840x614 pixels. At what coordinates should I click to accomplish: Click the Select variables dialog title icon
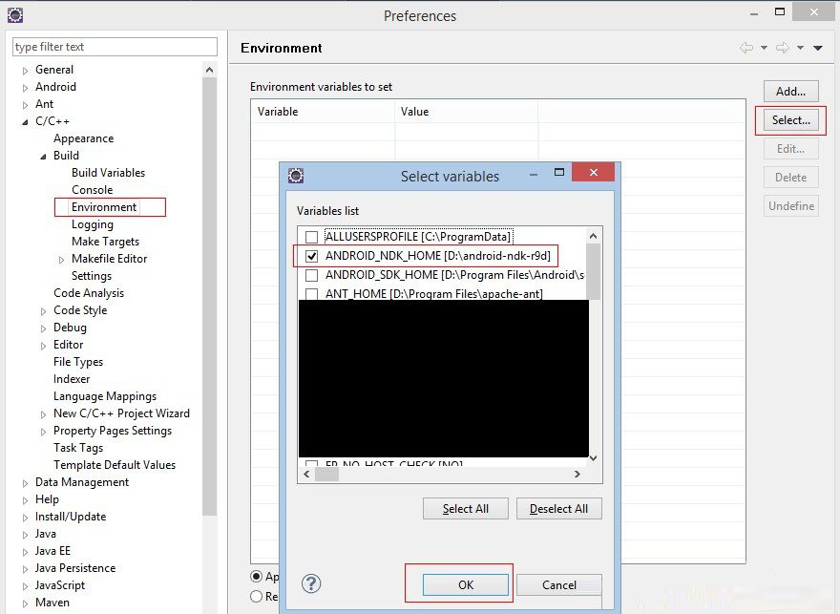(296, 176)
